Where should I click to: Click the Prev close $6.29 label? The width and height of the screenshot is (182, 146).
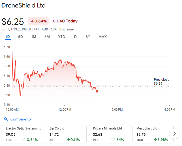(x=161, y=82)
